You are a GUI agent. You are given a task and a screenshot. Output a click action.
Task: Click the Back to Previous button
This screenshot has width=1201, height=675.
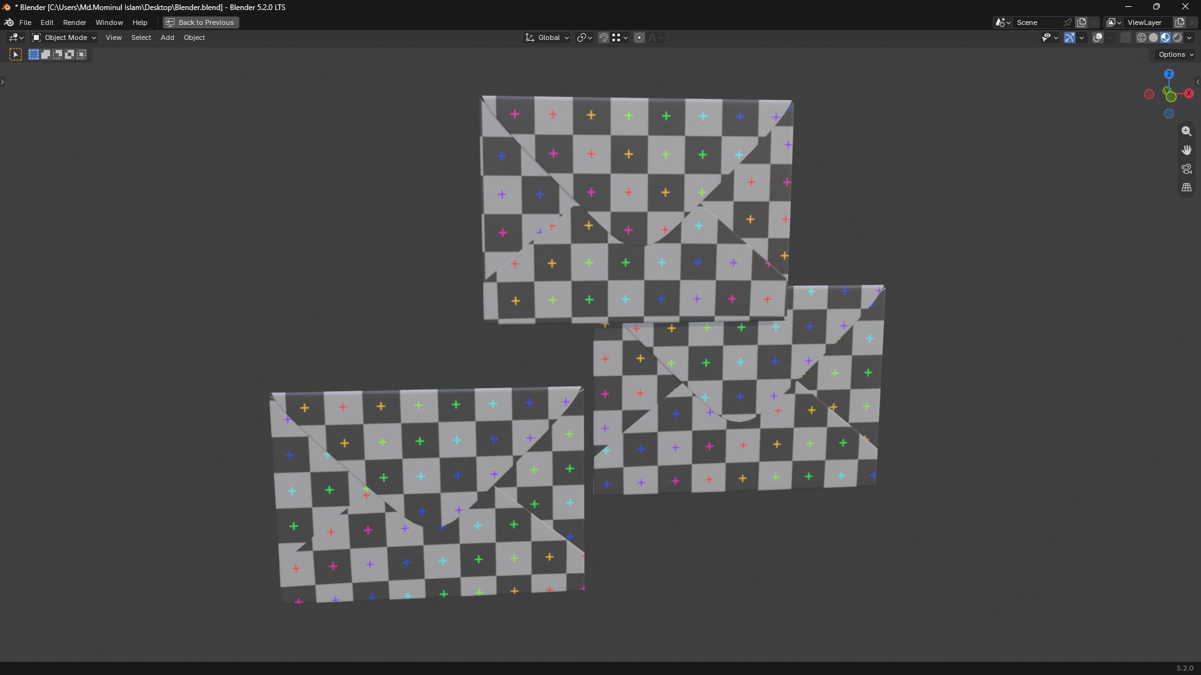pos(201,22)
